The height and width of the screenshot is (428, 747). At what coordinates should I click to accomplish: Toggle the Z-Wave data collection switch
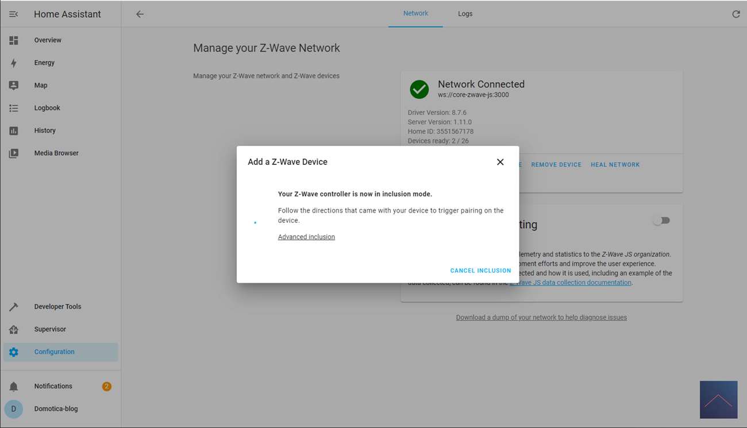click(661, 221)
